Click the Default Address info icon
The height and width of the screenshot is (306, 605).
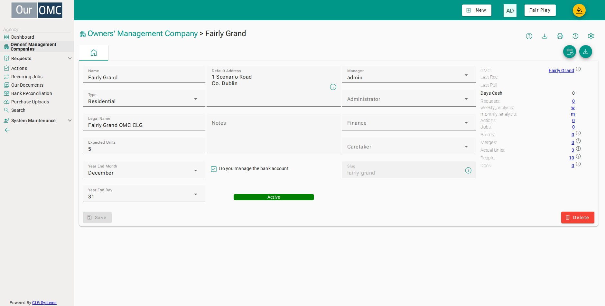point(333,87)
